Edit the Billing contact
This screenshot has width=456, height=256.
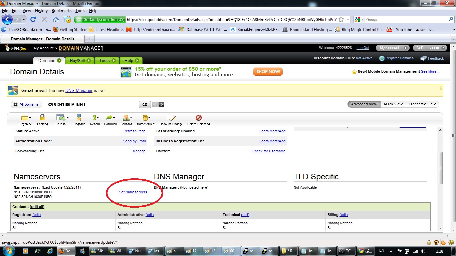pyautogui.click(x=344, y=215)
